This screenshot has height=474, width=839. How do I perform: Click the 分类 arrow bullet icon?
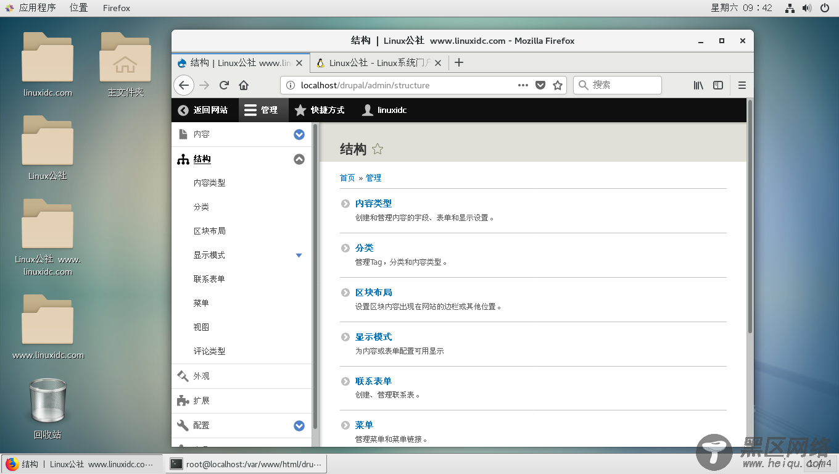pos(345,247)
